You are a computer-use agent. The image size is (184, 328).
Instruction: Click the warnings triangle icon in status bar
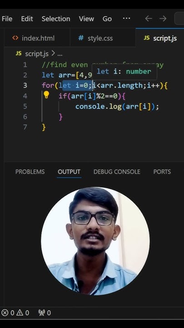tap(20, 313)
